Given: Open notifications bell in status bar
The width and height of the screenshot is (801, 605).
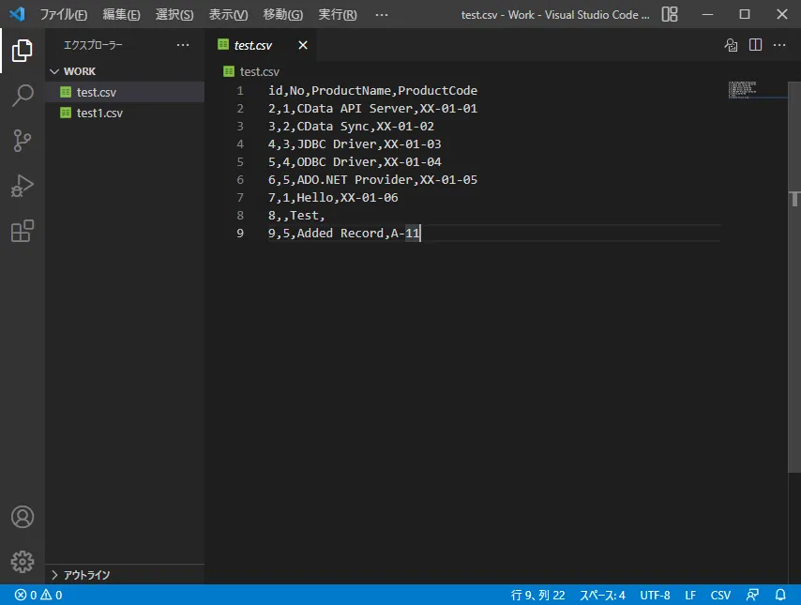Looking at the screenshot, I should (x=780, y=595).
